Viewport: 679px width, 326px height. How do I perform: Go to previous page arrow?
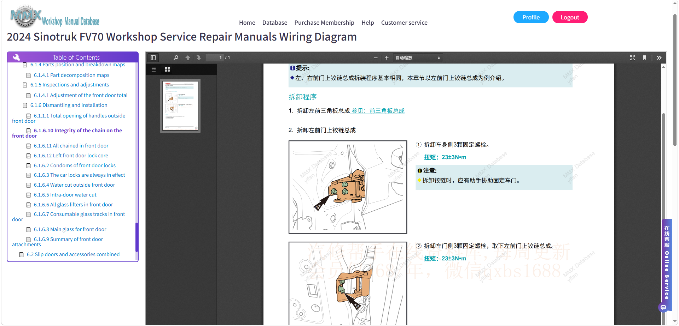[x=188, y=58]
